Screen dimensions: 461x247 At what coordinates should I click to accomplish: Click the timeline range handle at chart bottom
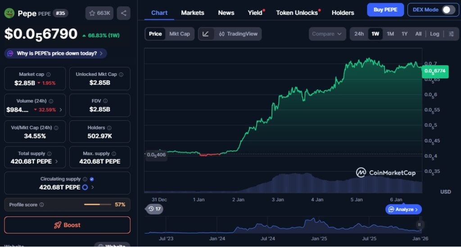(419, 225)
